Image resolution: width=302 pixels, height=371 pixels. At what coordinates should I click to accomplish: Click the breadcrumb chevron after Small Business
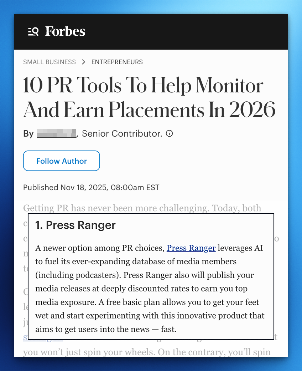(x=84, y=62)
